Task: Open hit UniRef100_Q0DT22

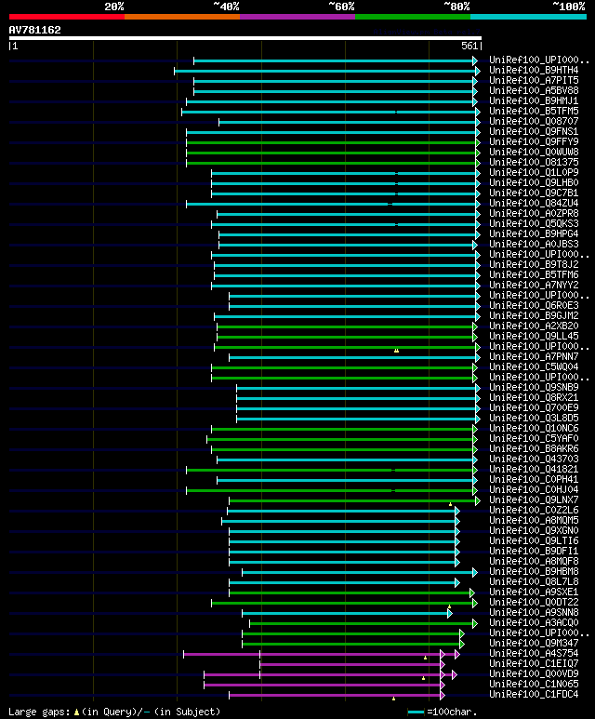Action: [x=534, y=602]
